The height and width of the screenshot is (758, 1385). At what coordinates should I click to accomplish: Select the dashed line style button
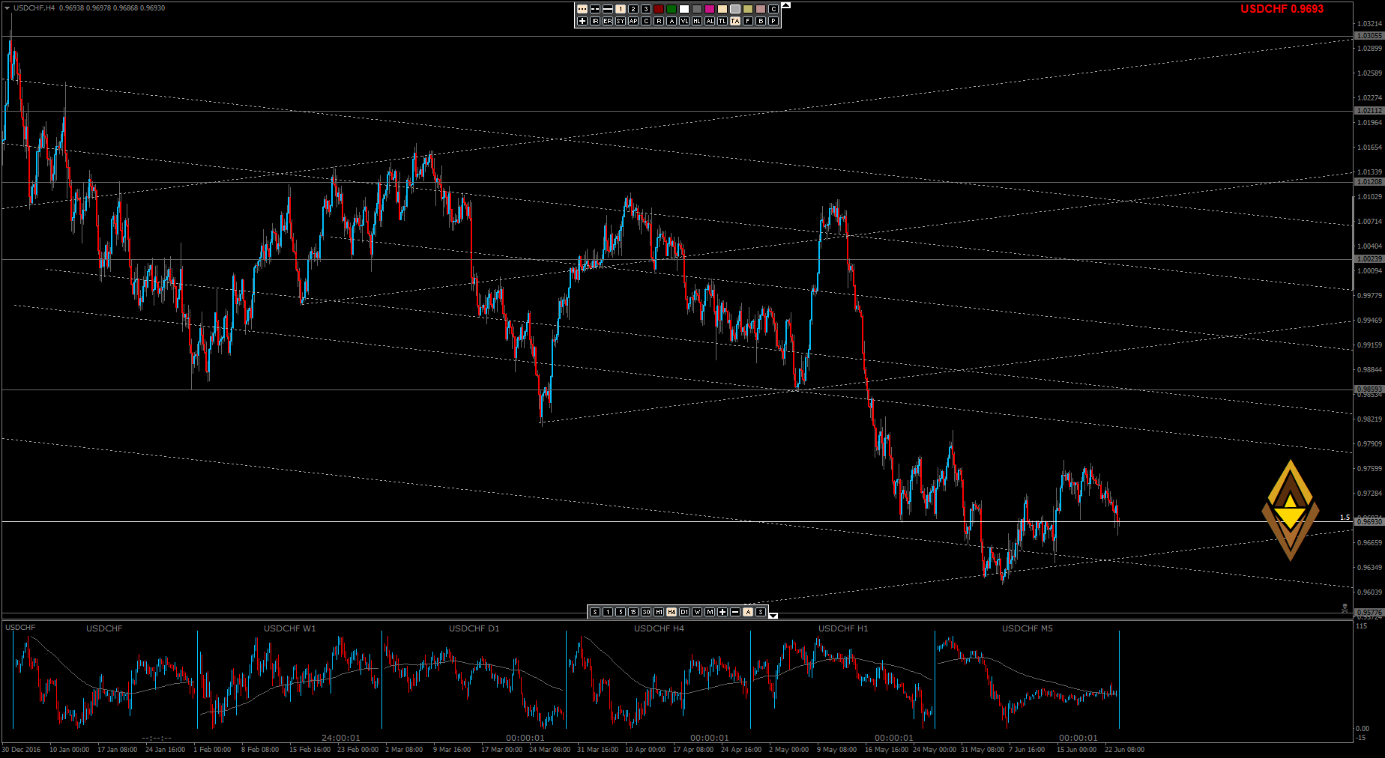pyautogui.click(x=595, y=9)
